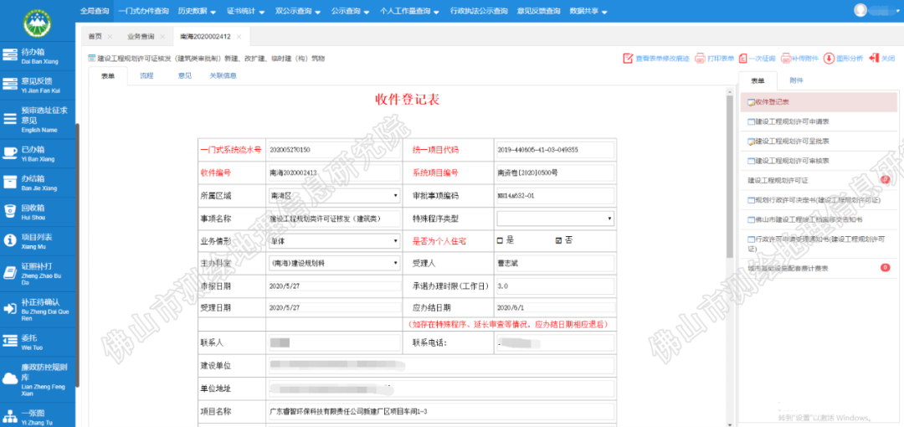904x427 pixels.
Task: Open 佛山市建设工程竣工档案移交告知书
Action: tap(819, 220)
